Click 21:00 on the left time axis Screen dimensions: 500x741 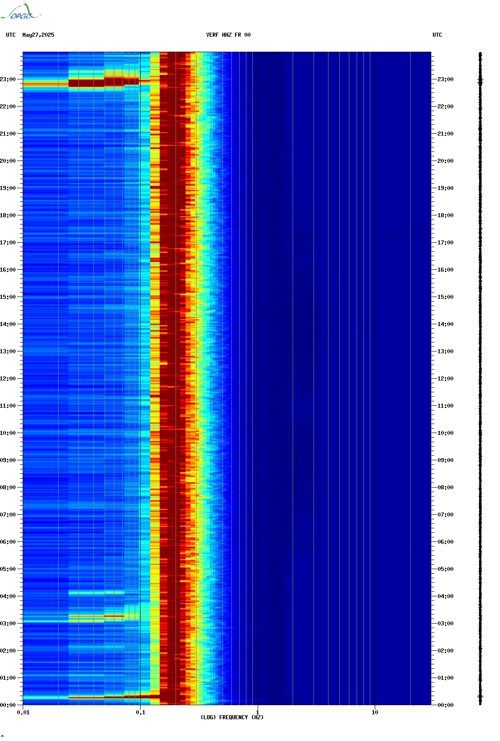pyautogui.click(x=8, y=134)
